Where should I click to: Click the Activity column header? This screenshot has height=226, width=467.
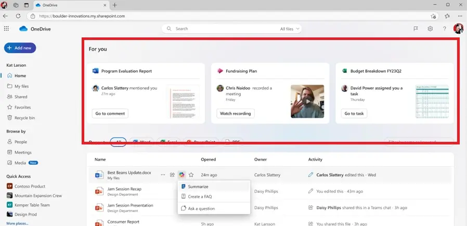[315, 159]
